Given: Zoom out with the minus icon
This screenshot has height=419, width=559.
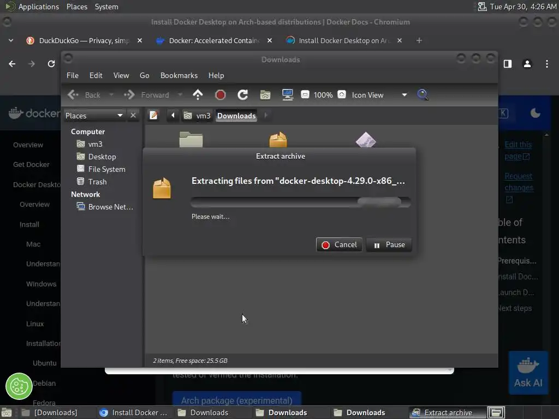Looking at the screenshot, I should click(305, 95).
